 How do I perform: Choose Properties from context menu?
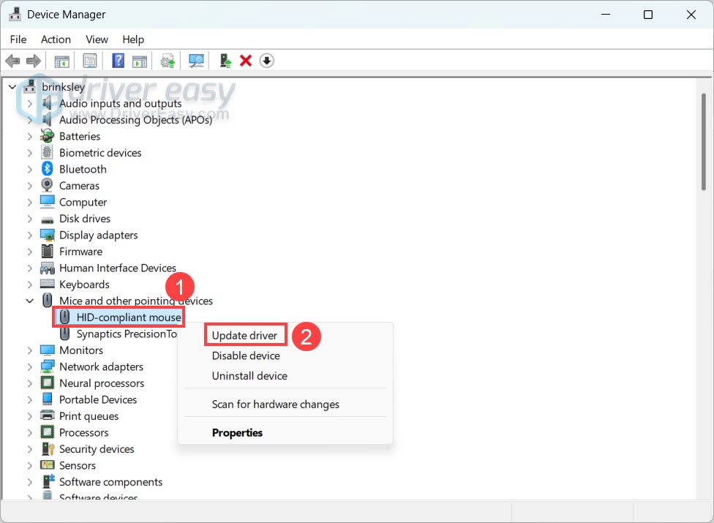(x=237, y=432)
